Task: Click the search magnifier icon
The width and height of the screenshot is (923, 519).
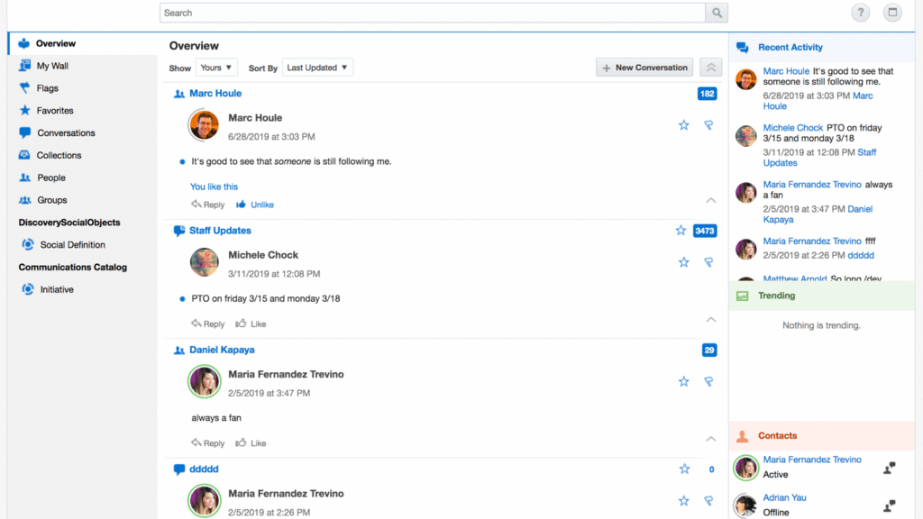Action: click(x=717, y=13)
